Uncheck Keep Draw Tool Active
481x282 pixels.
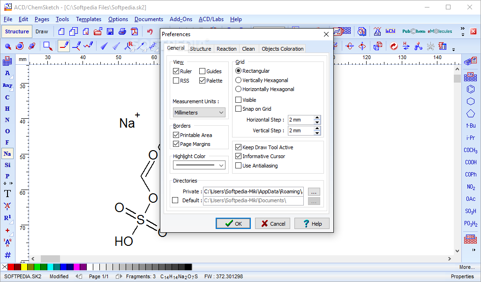pyautogui.click(x=238, y=147)
